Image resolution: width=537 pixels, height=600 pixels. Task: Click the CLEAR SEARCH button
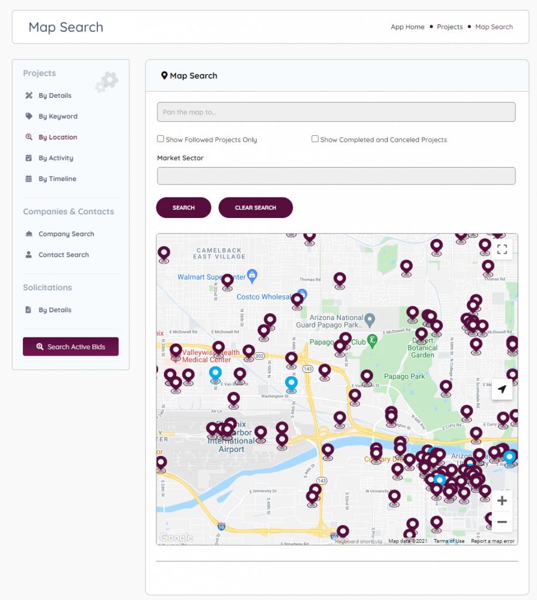click(255, 208)
